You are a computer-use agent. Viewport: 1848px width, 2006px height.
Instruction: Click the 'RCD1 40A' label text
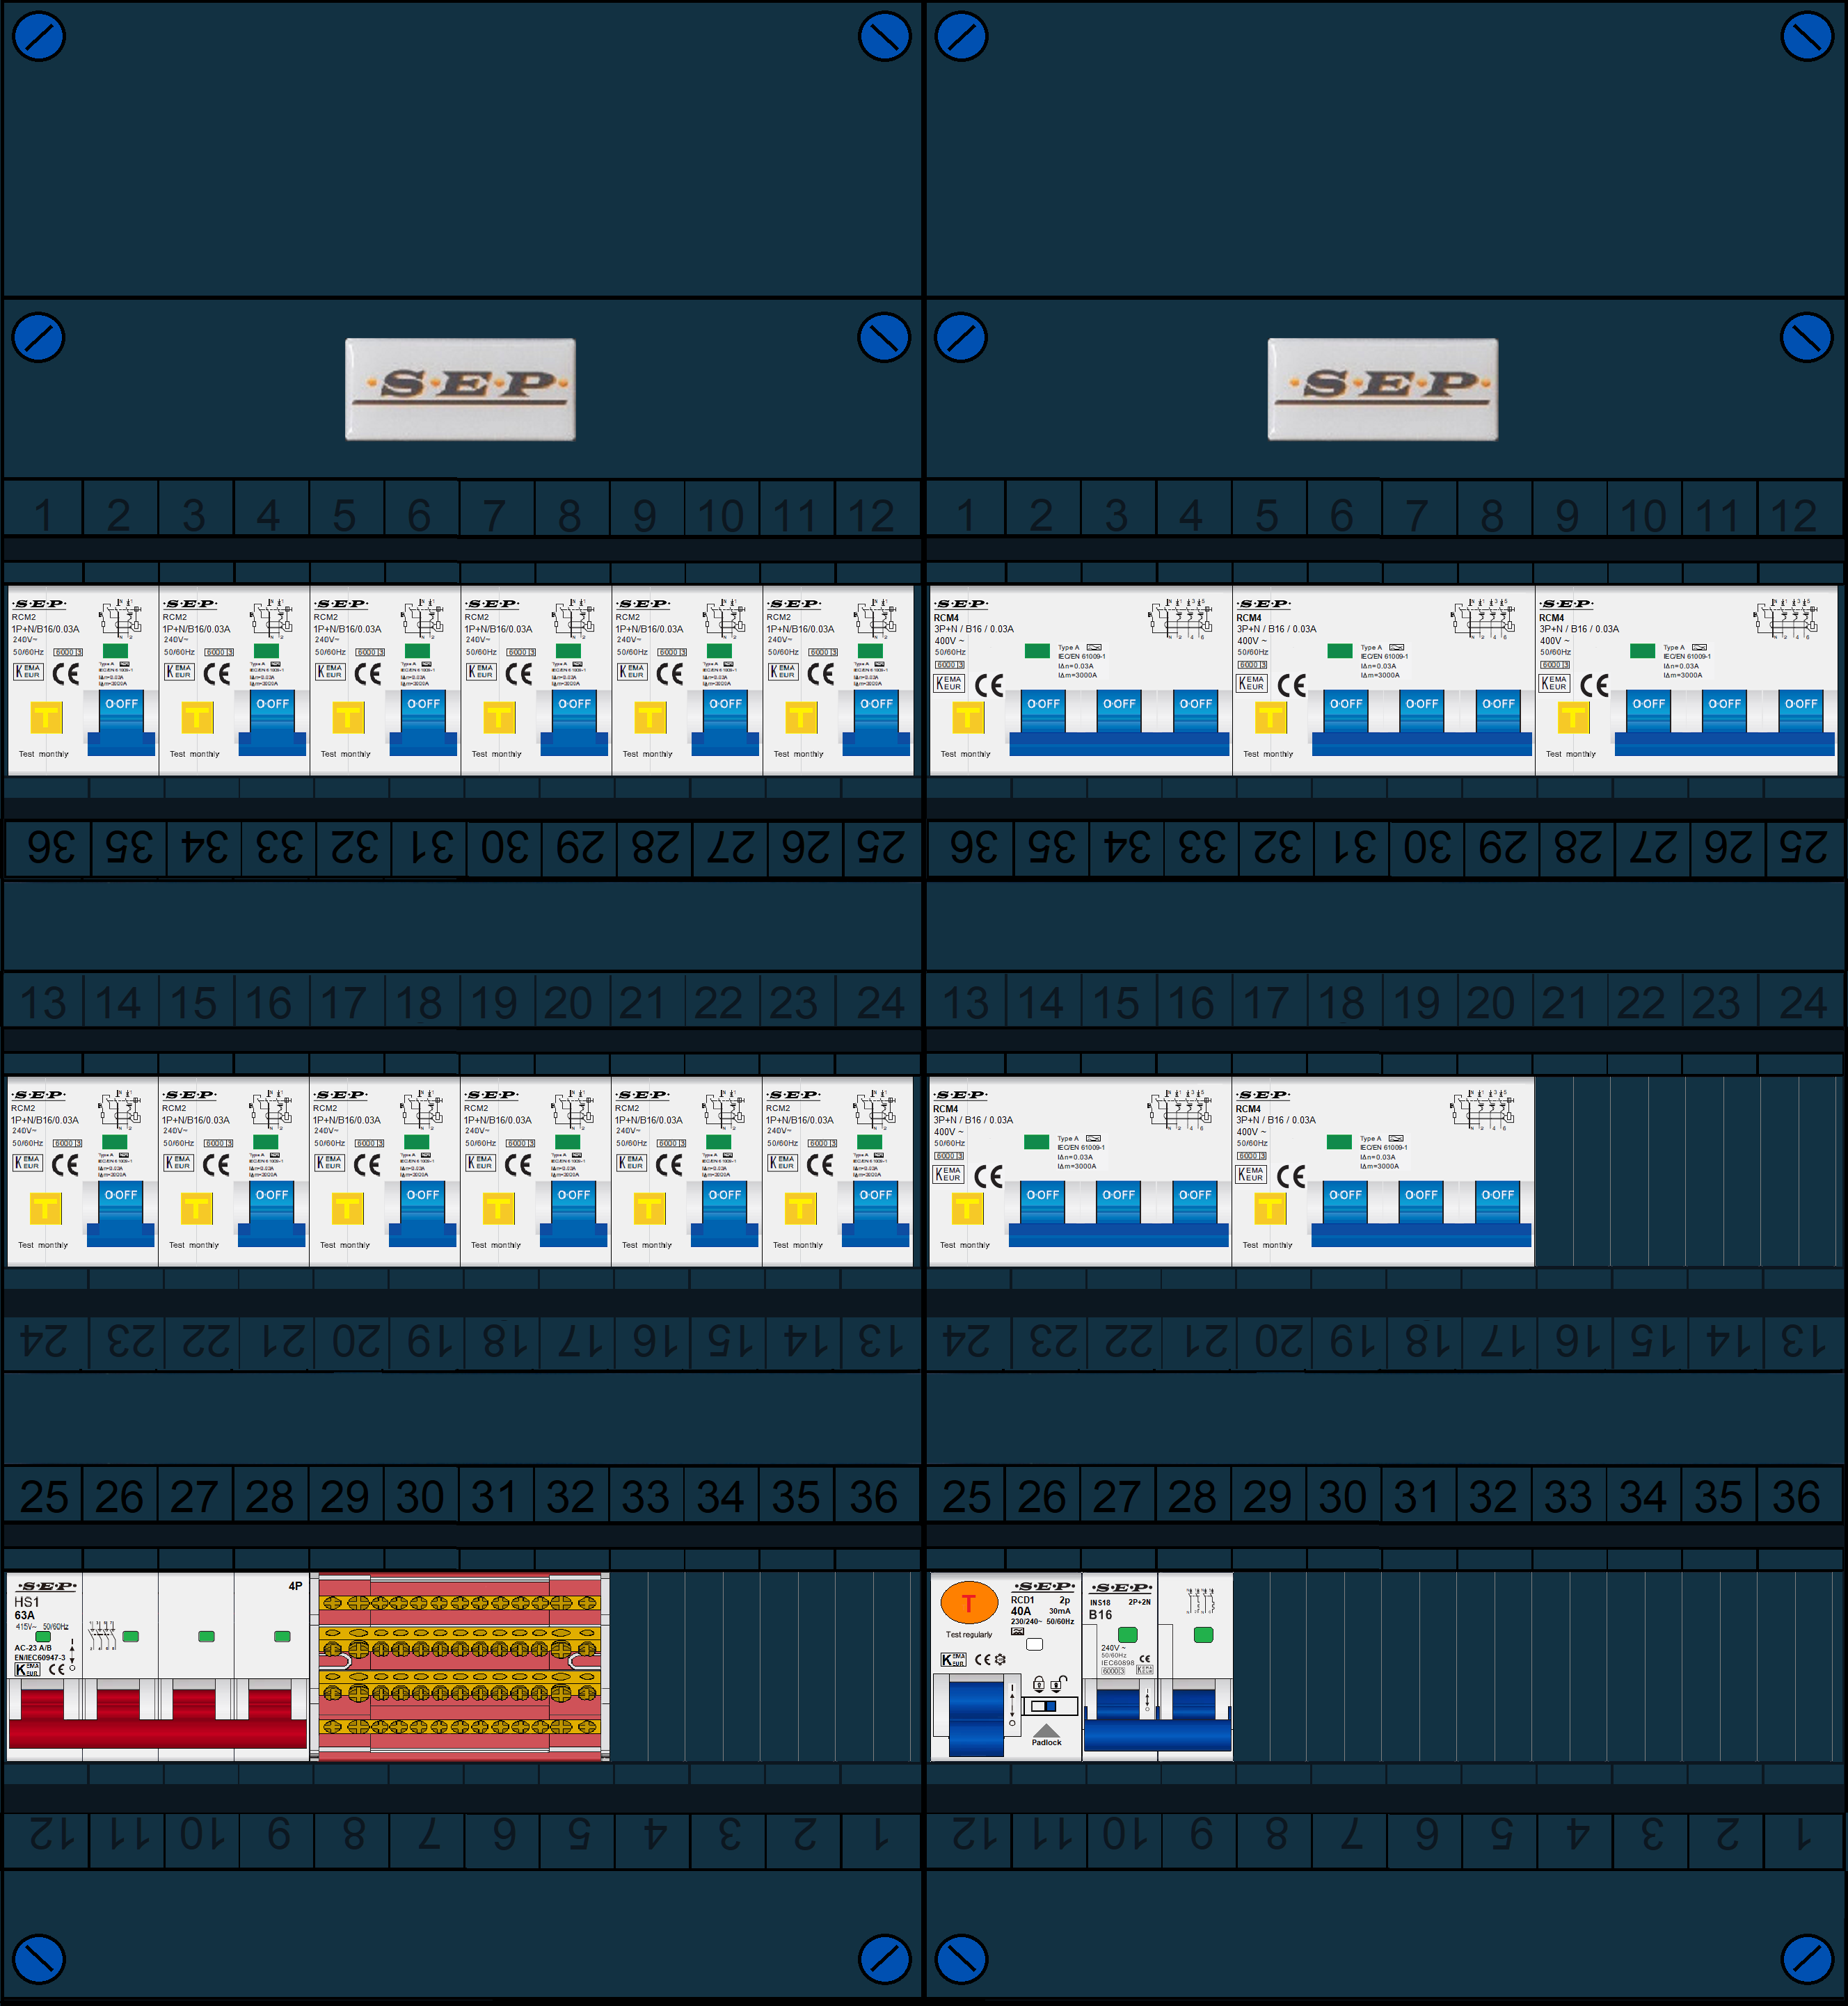pyautogui.click(x=1022, y=1605)
